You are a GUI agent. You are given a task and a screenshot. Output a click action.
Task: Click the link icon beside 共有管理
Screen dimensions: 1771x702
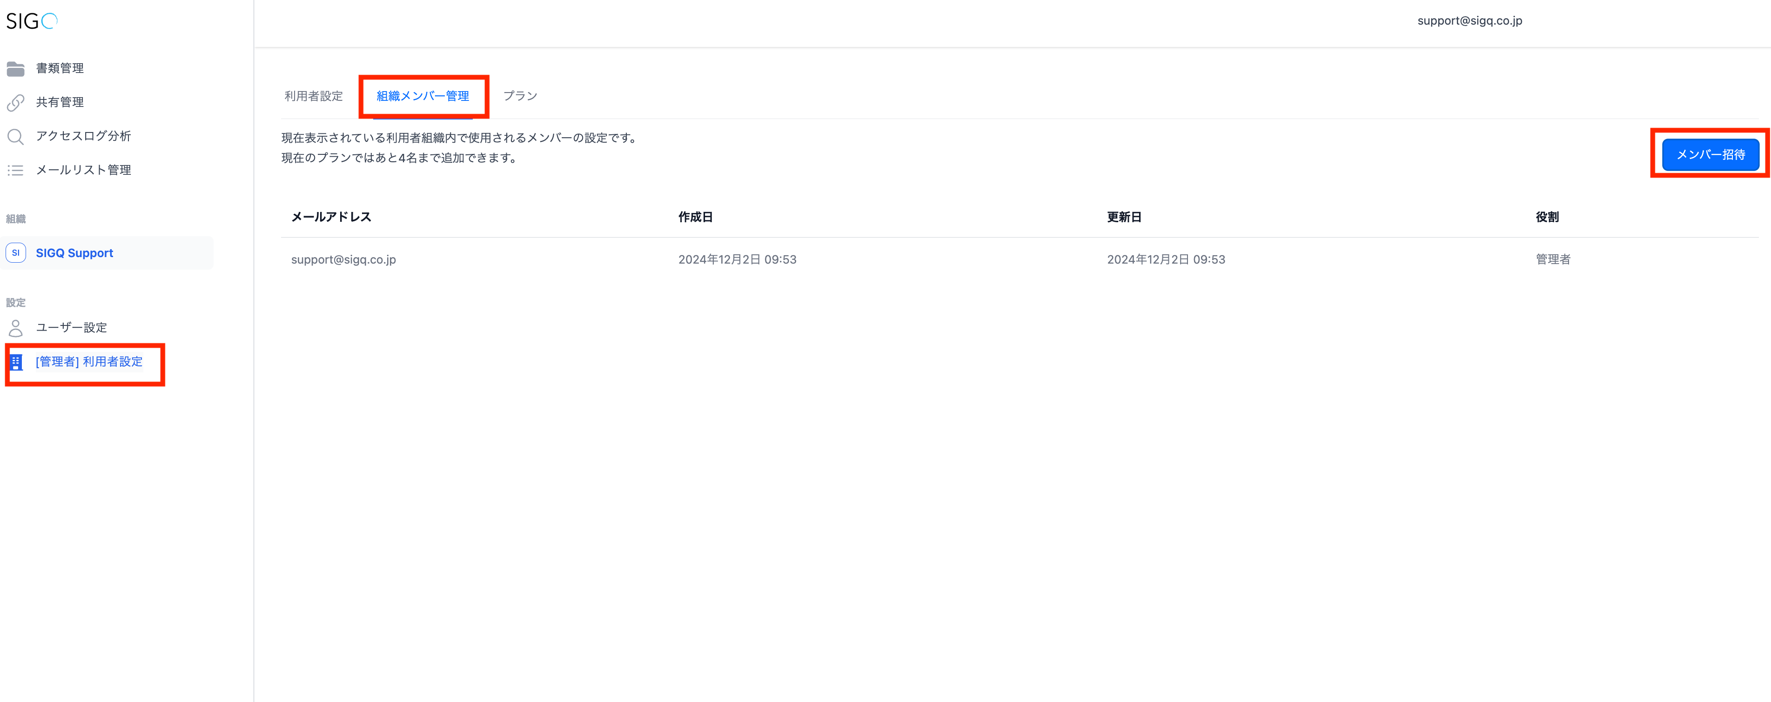coord(16,102)
